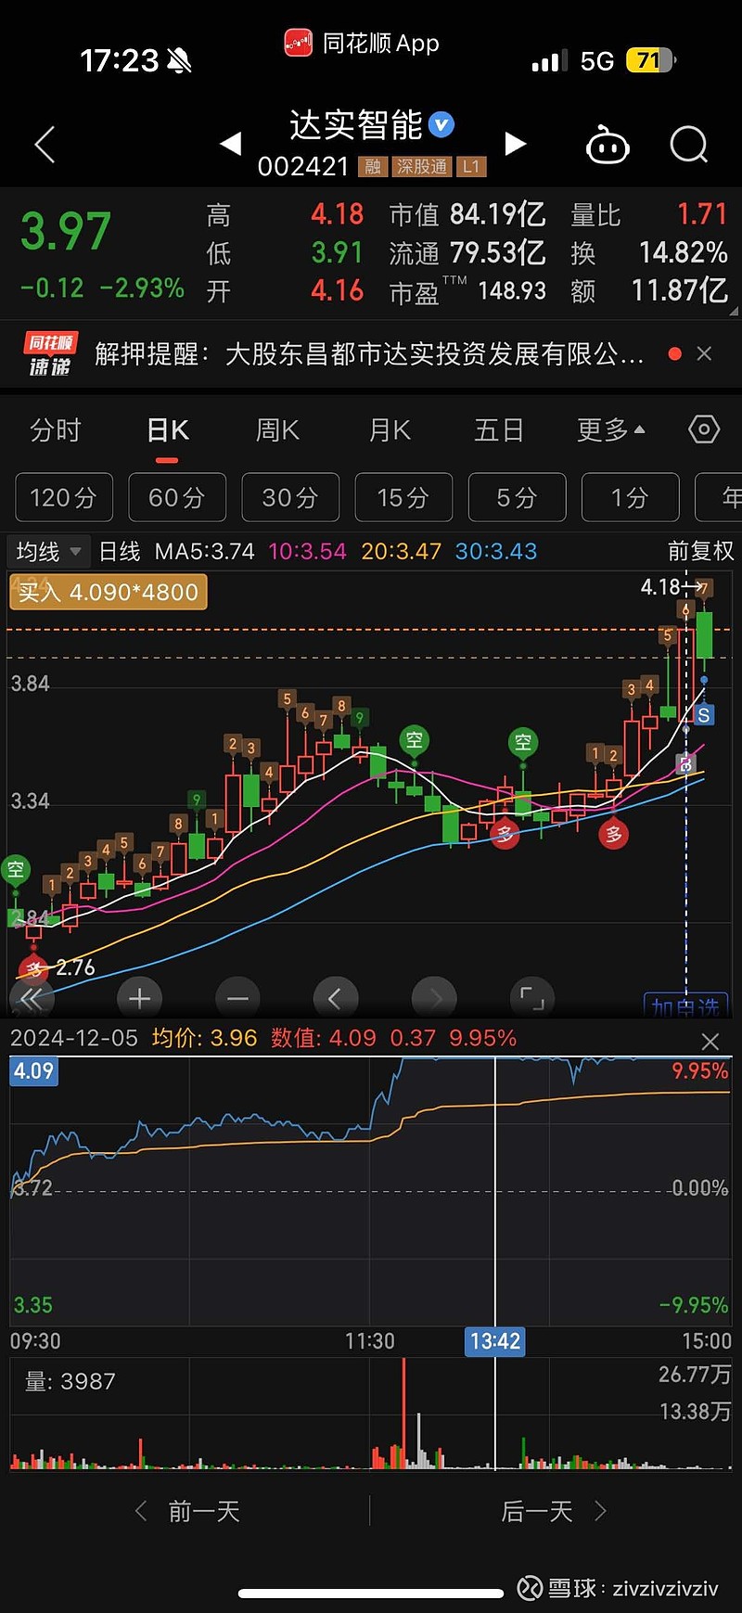Jump to earliest with double-left arrow
This screenshot has height=1613, width=742.
32,998
